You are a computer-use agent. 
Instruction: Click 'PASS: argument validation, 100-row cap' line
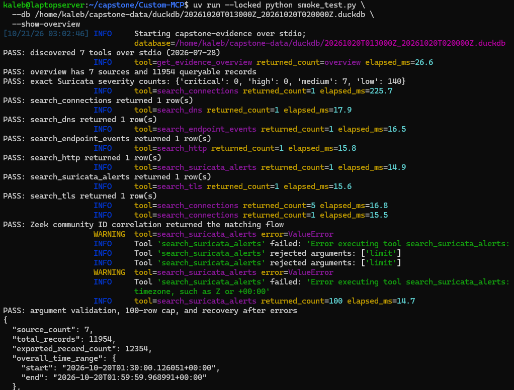pyautogui.click(x=150, y=311)
